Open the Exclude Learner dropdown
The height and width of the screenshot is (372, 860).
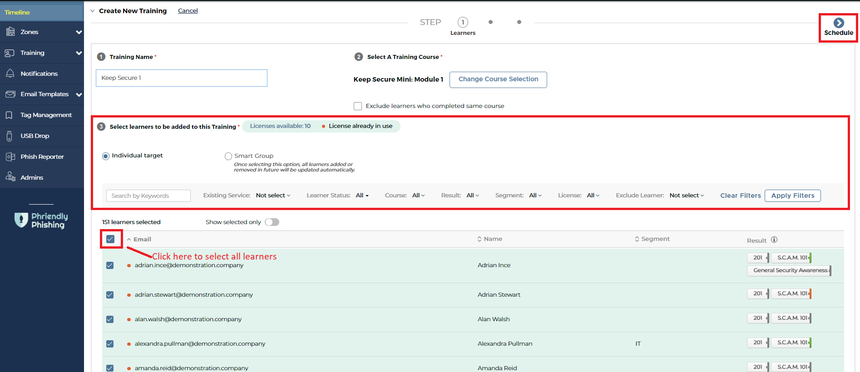687,196
